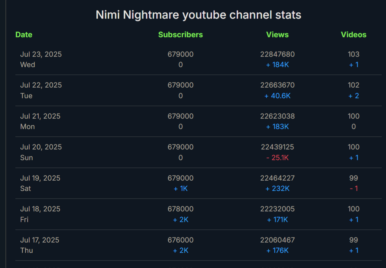The width and height of the screenshot is (386, 268).
Task: Click the Videos column header
Action: tap(354, 35)
